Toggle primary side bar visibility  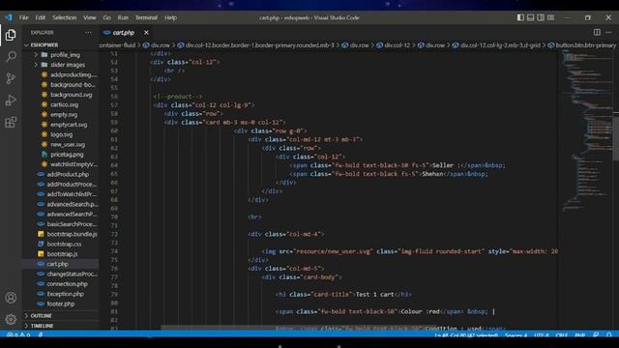click(x=520, y=17)
